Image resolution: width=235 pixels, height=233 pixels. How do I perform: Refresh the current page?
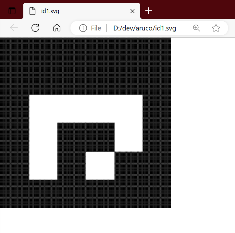click(x=35, y=28)
